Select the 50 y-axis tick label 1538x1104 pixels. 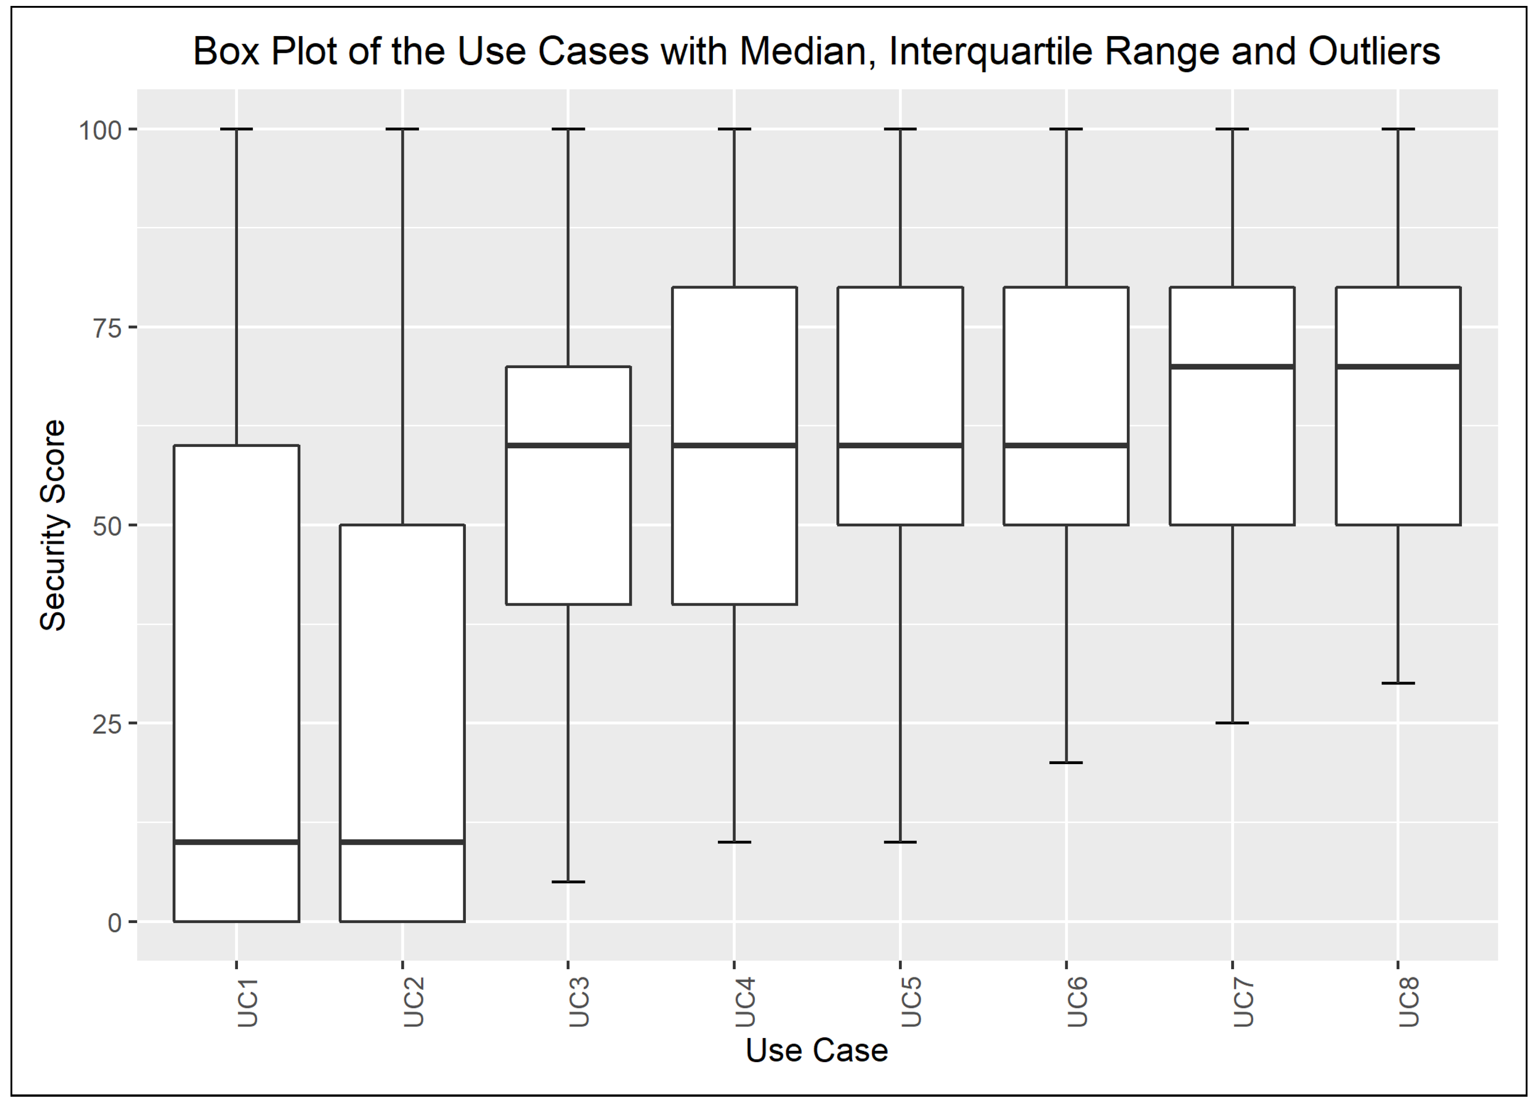click(107, 527)
